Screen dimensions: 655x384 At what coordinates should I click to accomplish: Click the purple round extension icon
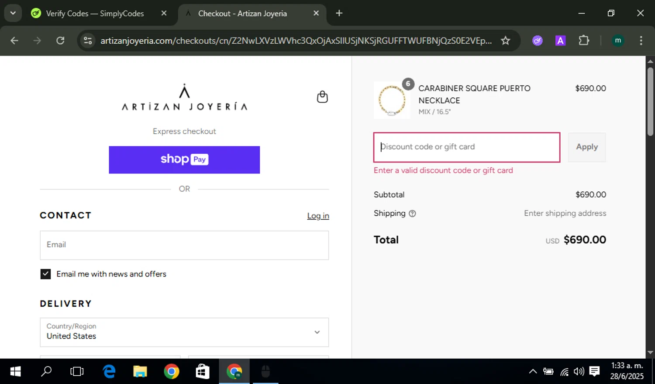[x=538, y=41]
